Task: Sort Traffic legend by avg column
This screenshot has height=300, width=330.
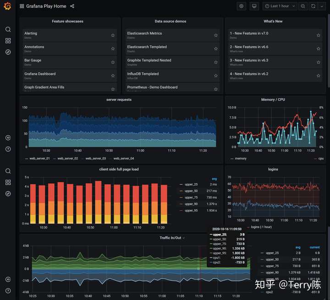Action: [298, 247]
